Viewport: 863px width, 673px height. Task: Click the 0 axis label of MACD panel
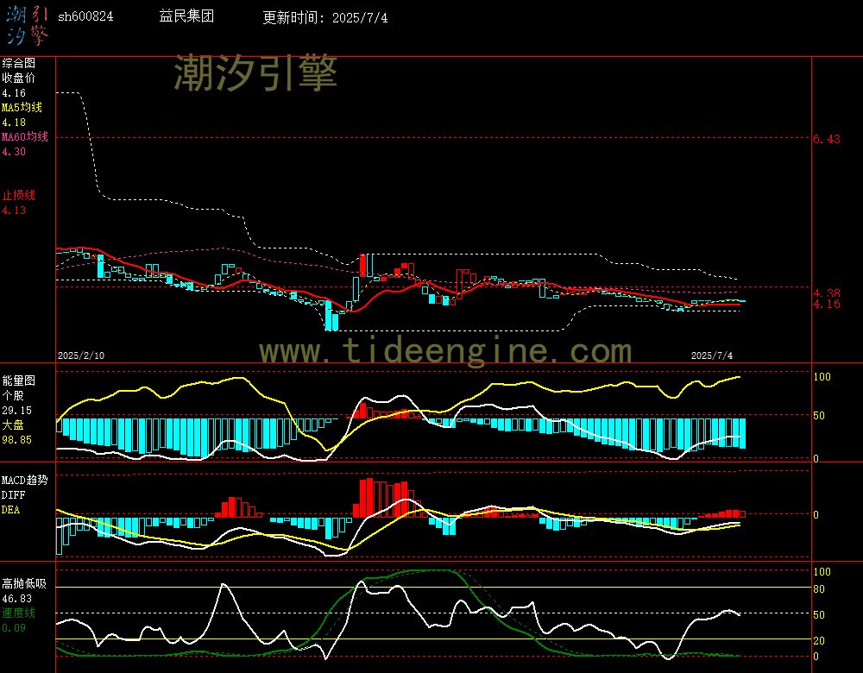(x=816, y=515)
